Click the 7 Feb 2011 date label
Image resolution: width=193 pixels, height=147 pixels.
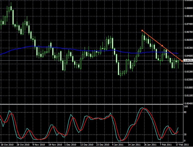coord(166,145)
